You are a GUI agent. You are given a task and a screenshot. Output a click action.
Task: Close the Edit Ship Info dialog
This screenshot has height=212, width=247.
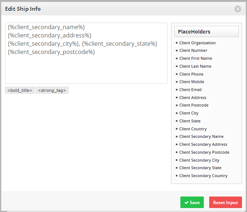(x=238, y=9)
